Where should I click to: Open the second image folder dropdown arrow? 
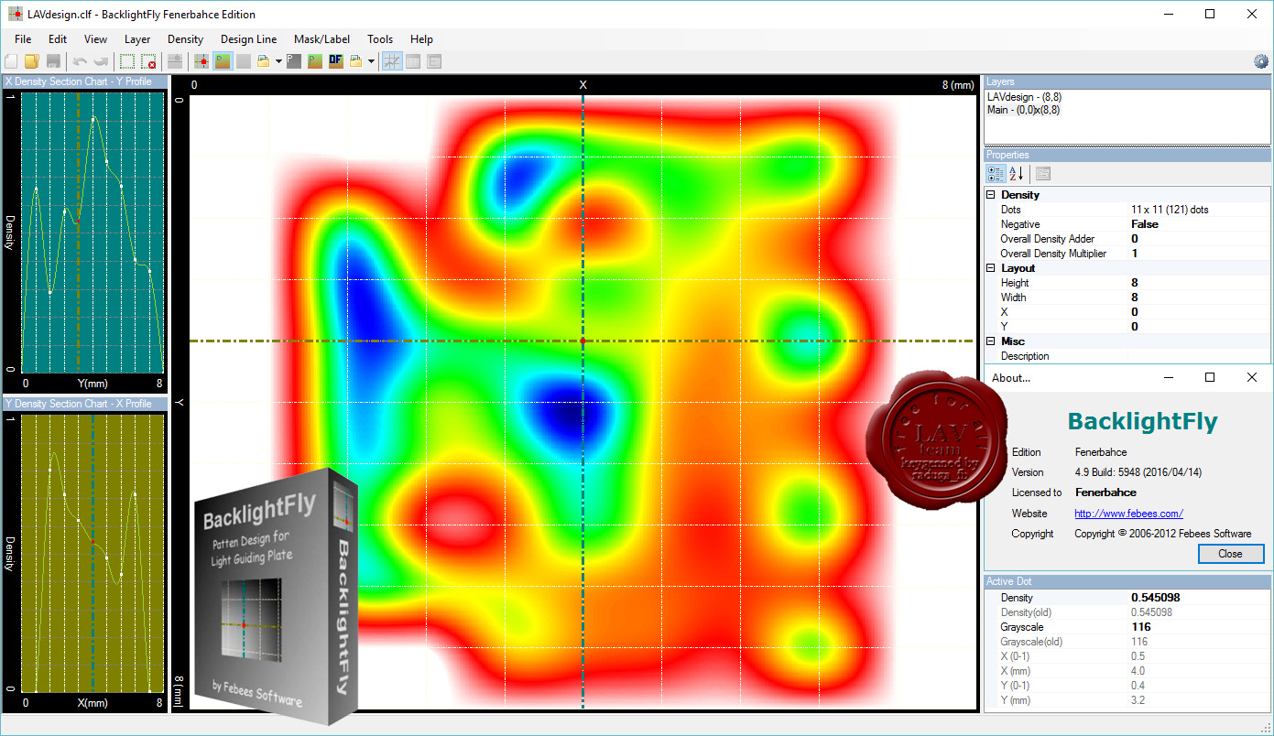(x=371, y=61)
